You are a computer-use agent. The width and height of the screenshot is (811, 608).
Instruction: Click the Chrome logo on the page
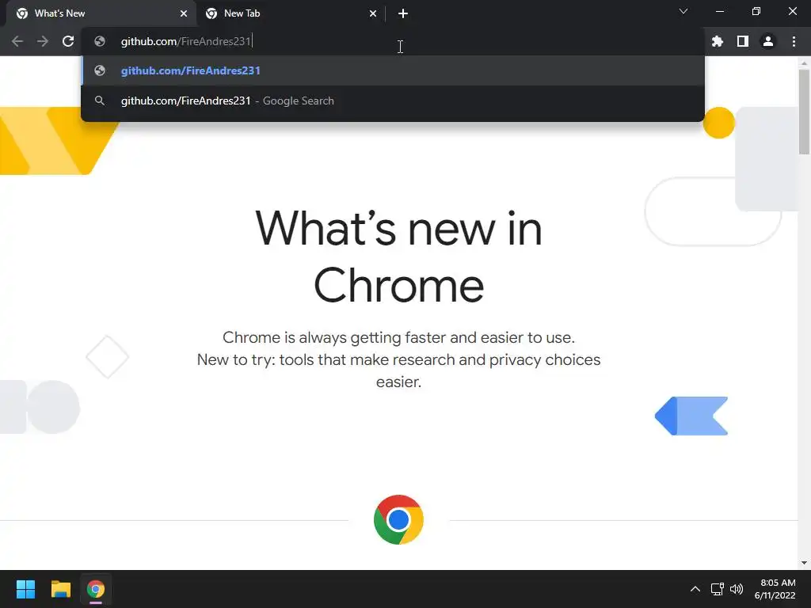[398, 519]
